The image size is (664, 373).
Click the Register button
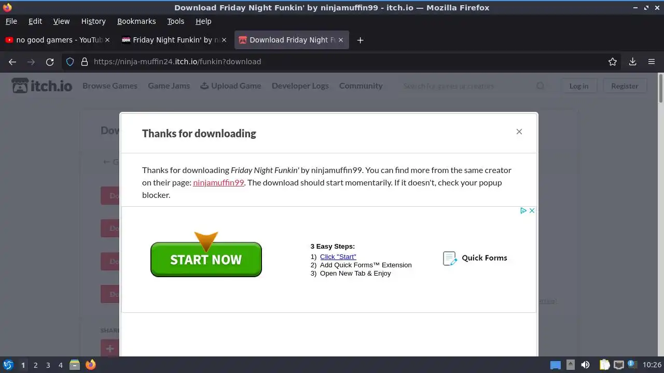click(x=625, y=86)
